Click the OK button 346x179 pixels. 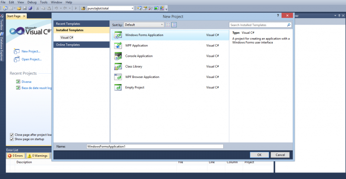259,155
